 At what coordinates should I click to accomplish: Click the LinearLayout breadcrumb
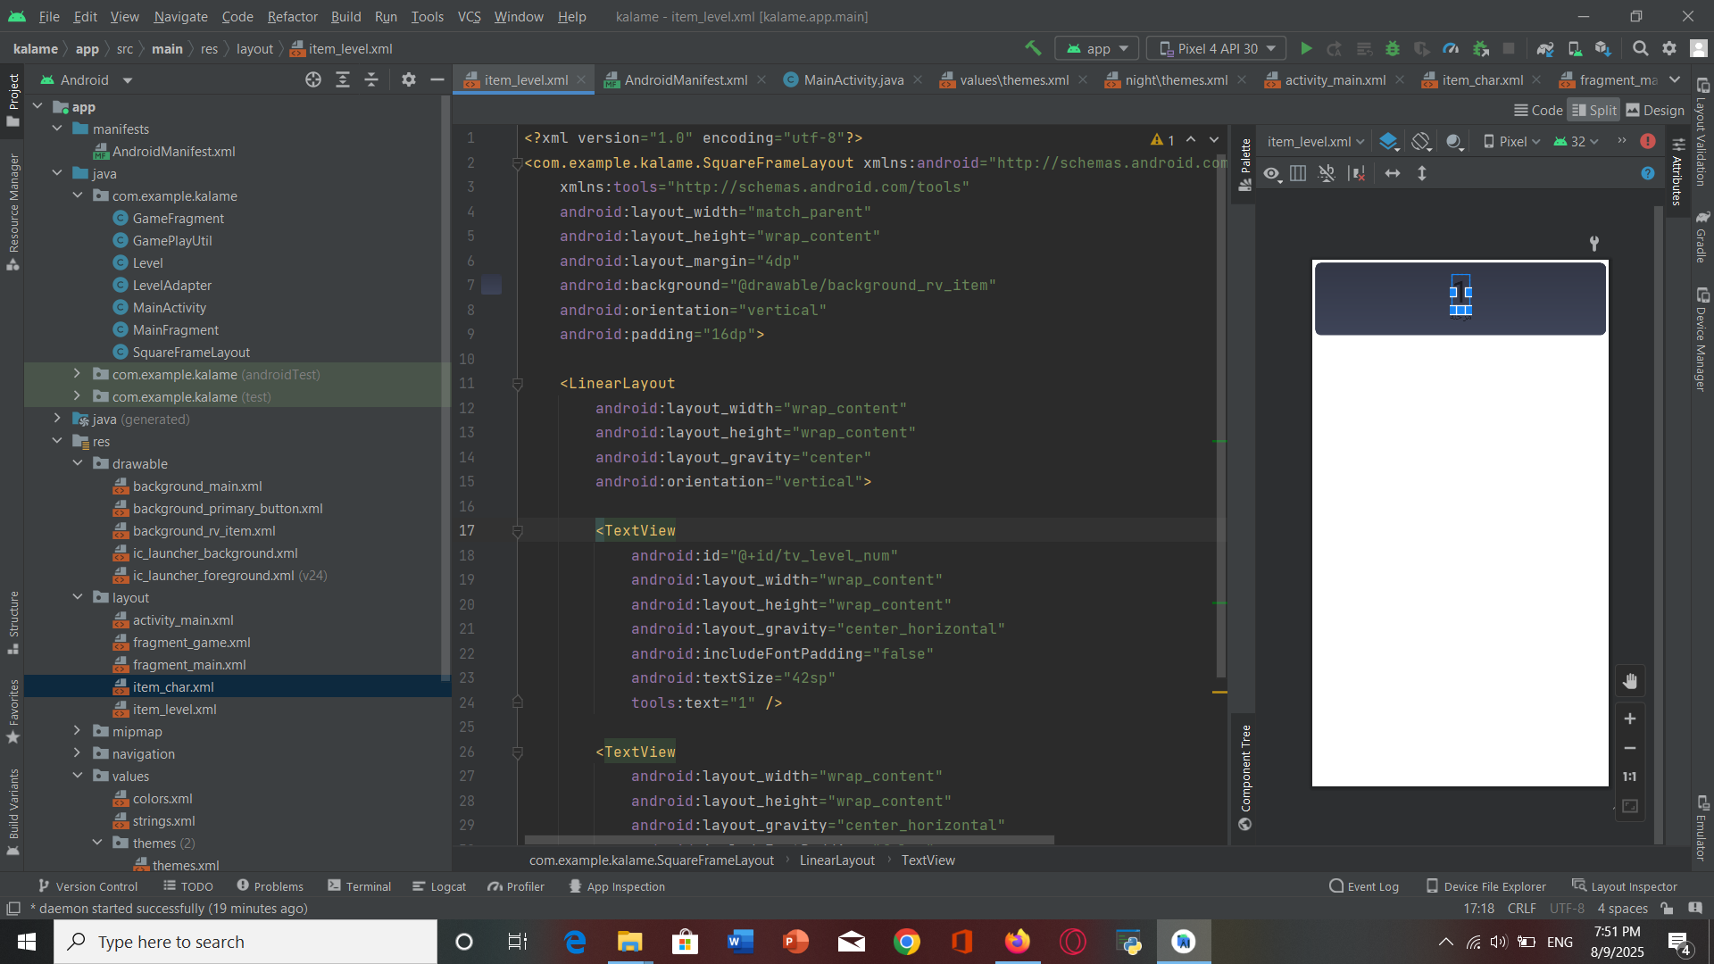[x=836, y=860]
